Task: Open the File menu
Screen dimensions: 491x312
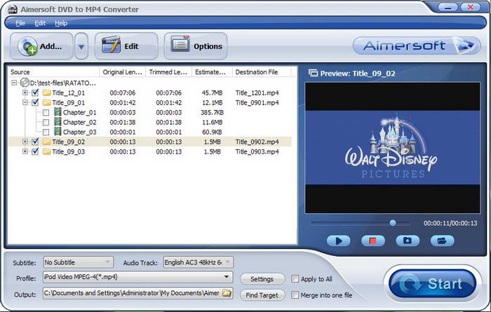Action: pos(20,23)
